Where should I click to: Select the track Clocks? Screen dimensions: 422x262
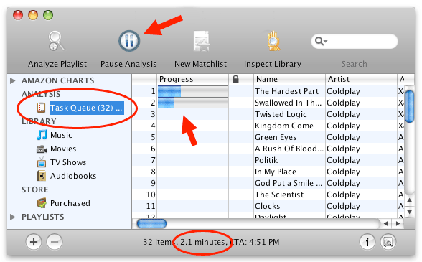click(267, 206)
